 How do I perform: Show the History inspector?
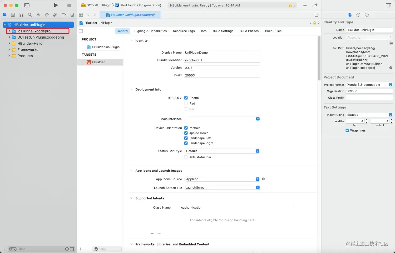[x=358, y=15]
